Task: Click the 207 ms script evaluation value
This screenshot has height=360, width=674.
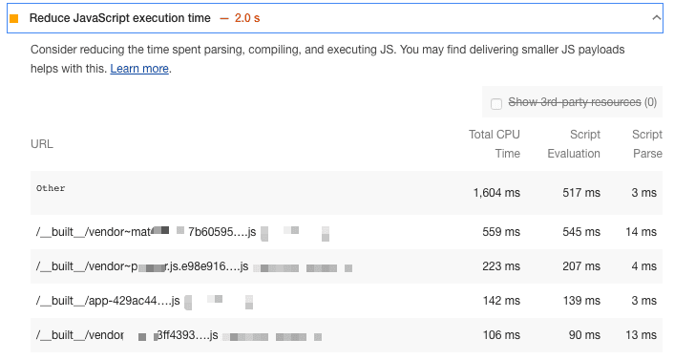Action: (x=581, y=266)
